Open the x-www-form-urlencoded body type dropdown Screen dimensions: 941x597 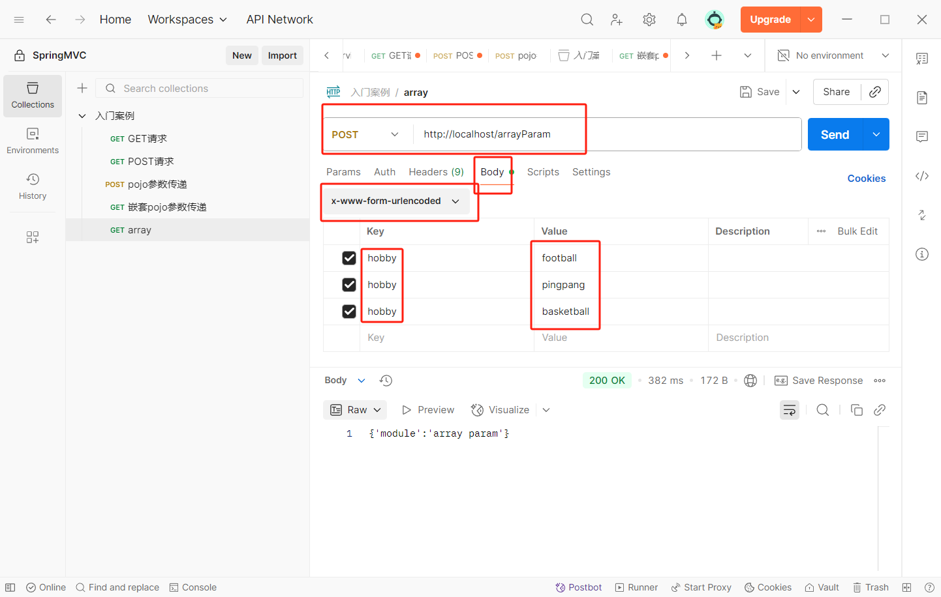tap(395, 201)
